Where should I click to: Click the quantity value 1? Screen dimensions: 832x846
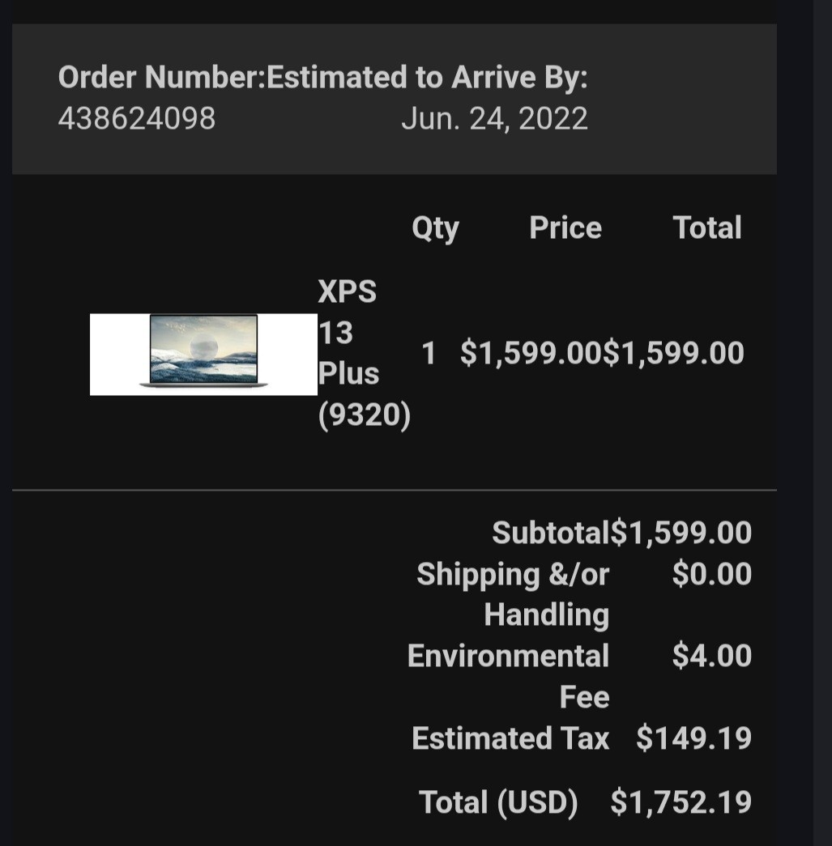tap(429, 354)
